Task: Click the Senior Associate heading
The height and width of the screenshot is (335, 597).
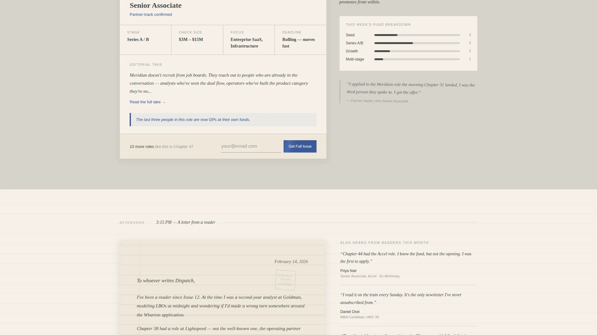Action: click(155, 6)
